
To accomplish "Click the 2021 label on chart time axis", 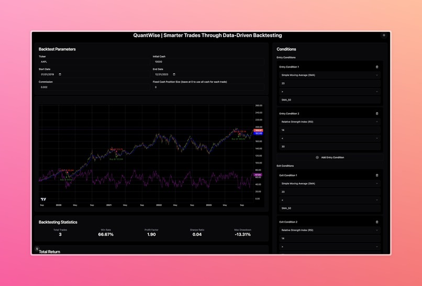I will click(x=109, y=205).
